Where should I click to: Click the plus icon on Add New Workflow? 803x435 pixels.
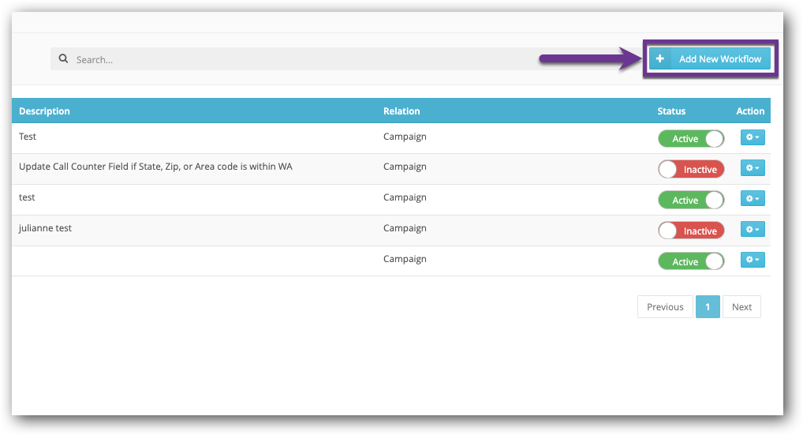click(660, 59)
